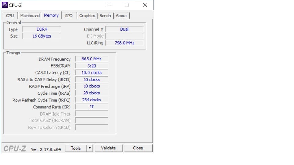Screen dimensions: 294x165
Task: Click the RAS# to CAS# Delay (tRCD) label
Action: (x=44, y=80)
